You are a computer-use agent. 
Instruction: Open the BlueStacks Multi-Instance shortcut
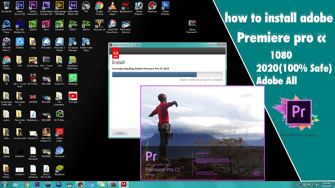pos(73,63)
